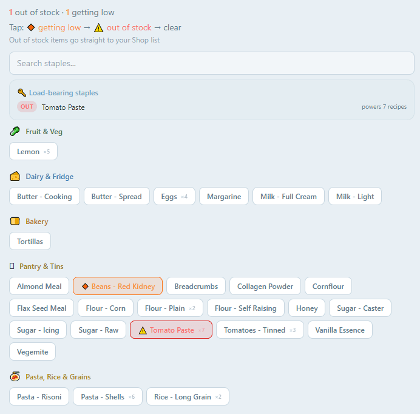Viewport: 420px width, 414px height.
Task: Click the orange diamond on Beans - Red Kidney
Action: coord(85,287)
